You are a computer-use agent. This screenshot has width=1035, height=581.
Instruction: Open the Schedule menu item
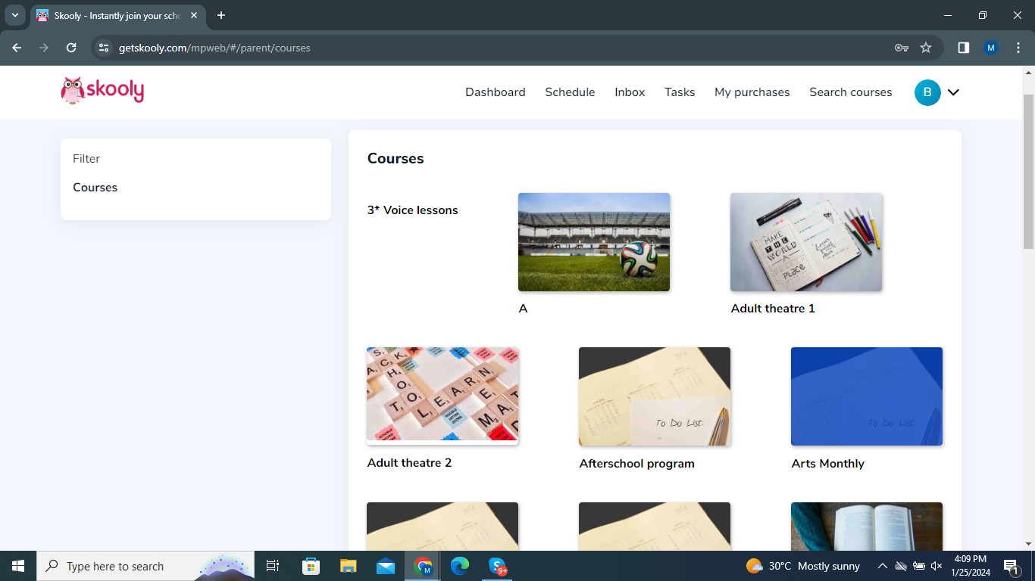pyautogui.click(x=570, y=92)
